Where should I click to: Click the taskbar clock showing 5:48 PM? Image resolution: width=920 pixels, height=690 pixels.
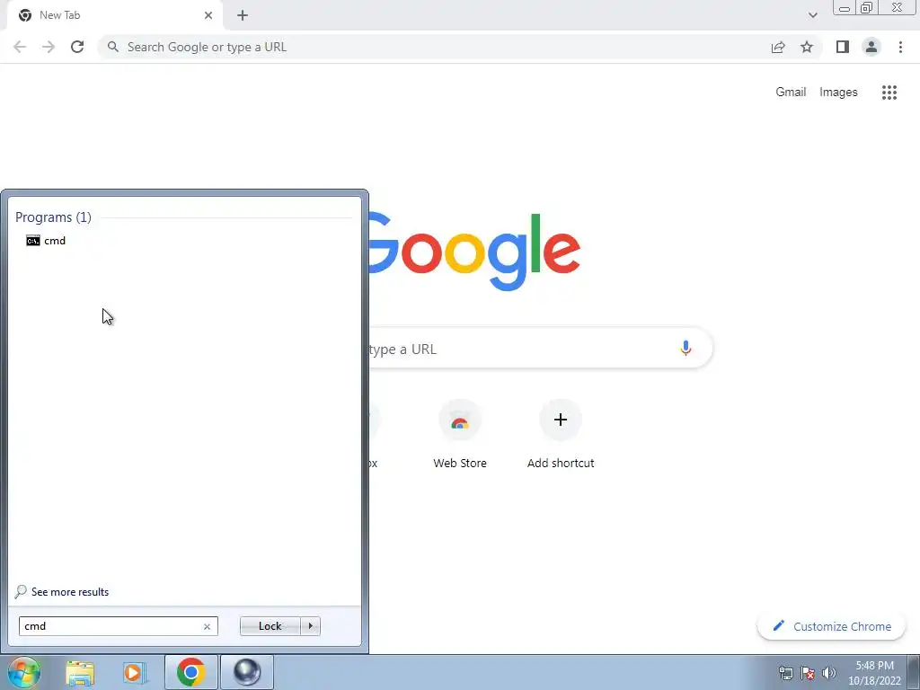coord(874,673)
